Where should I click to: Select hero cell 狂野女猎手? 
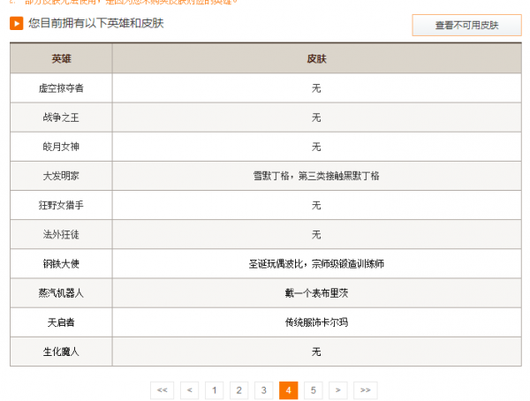61,205
